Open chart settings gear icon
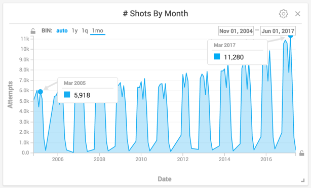This screenshot has height=188, width=311. [x=284, y=14]
